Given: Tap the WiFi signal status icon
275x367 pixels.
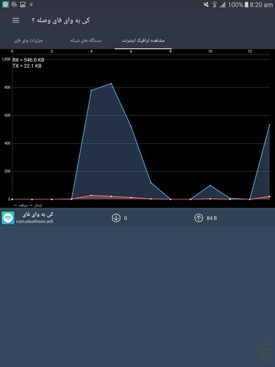Looking at the screenshot, I should click(x=215, y=5).
